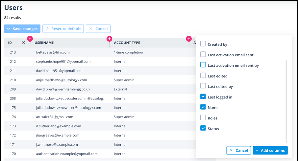Viewport: 298px width, 161px height.
Task: Click the ACCOUNT TYPE column header
Action: click(127, 43)
